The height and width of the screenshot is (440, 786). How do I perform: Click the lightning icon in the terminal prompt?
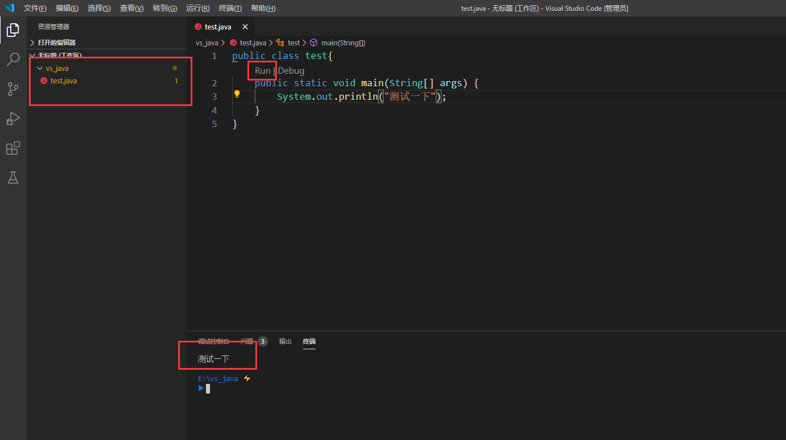click(x=247, y=378)
